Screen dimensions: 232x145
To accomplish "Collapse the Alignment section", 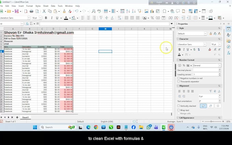I will tap(178, 86).
